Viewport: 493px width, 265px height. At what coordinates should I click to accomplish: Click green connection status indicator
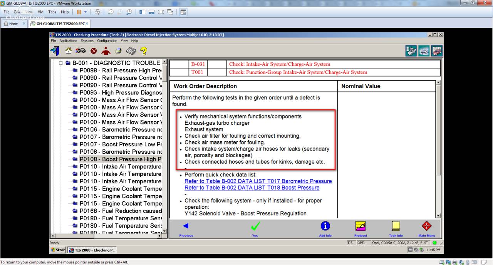coord(435,243)
